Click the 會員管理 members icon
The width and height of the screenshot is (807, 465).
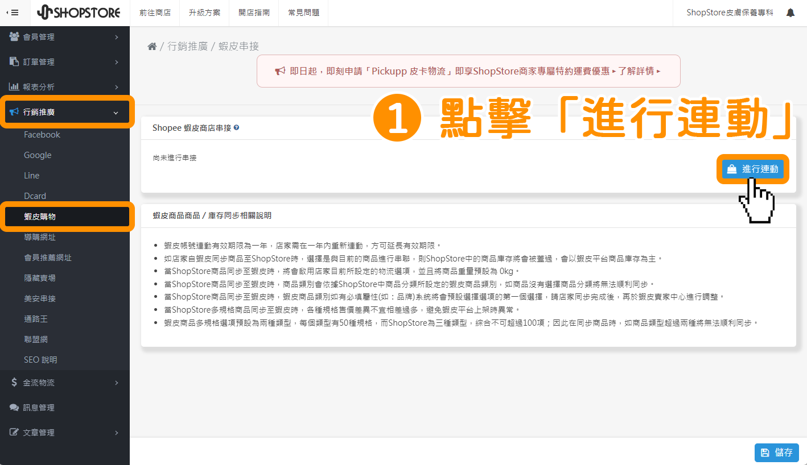click(x=14, y=37)
